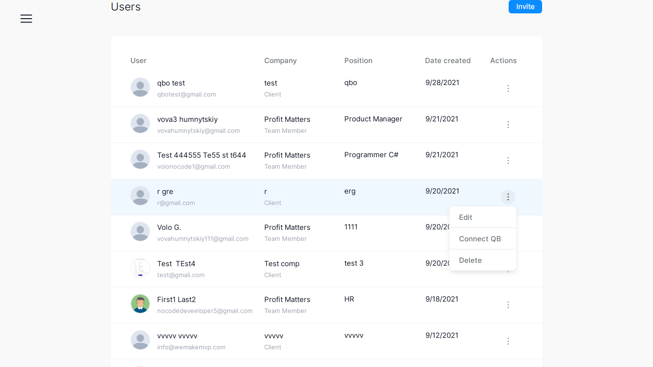Click Test TEst4 profile picture
Image resolution: width=653 pixels, height=367 pixels.
(x=140, y=268)
